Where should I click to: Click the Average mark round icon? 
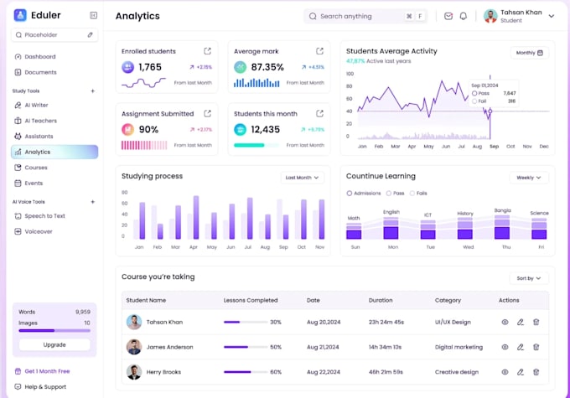[x=240, y=67]
